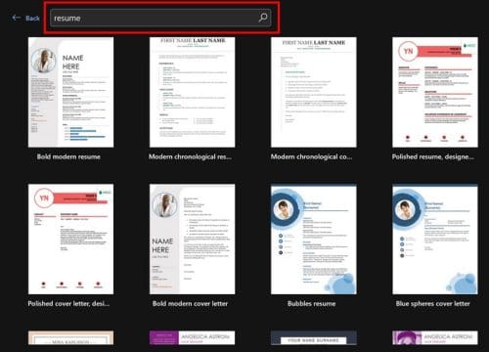Image resolution: width=489 pixels, height=352 pixels.
Task: Click the 'Bold modern cover letter' caption
Action: click(x=190, y=304)
